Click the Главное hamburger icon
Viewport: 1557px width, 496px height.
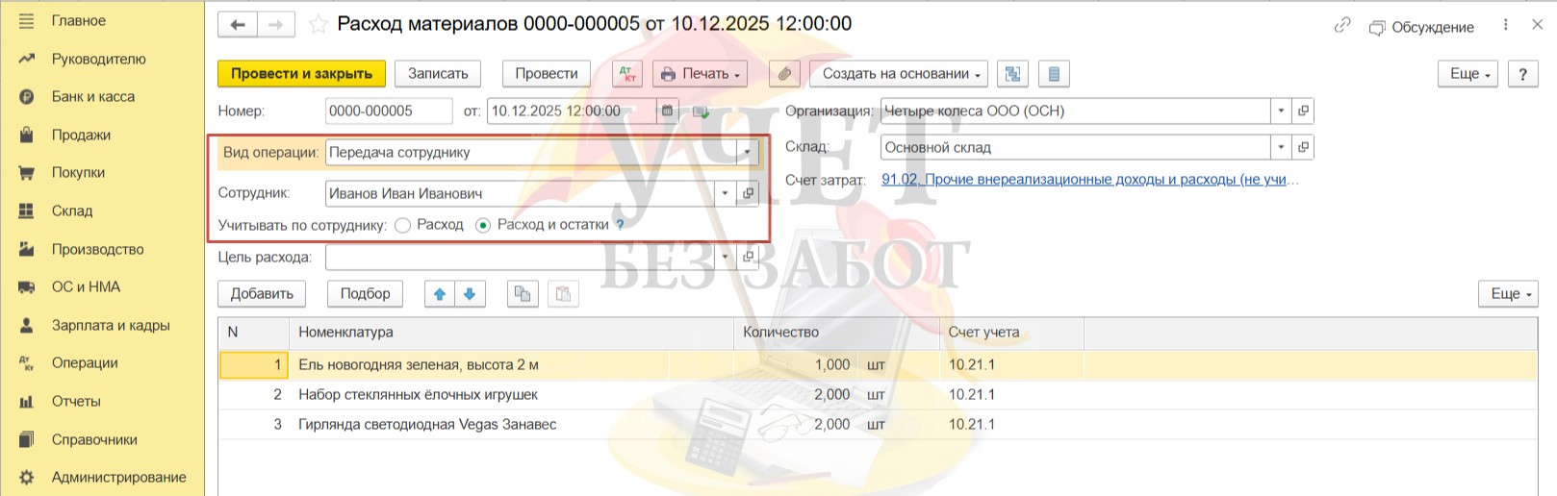point(27,20)
